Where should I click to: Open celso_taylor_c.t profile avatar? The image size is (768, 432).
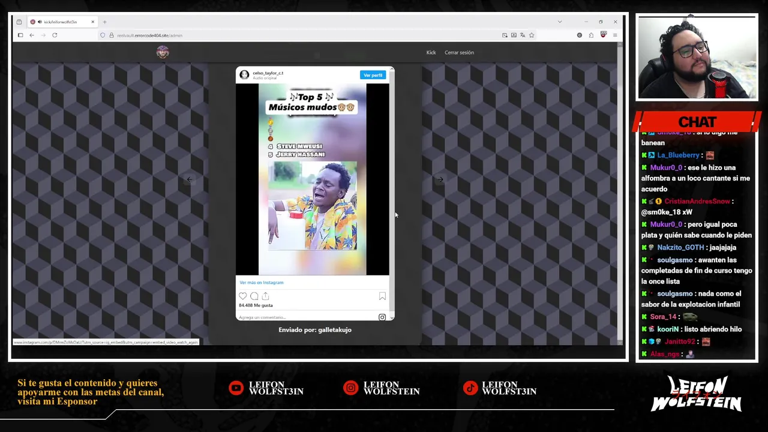click(244, 74)
